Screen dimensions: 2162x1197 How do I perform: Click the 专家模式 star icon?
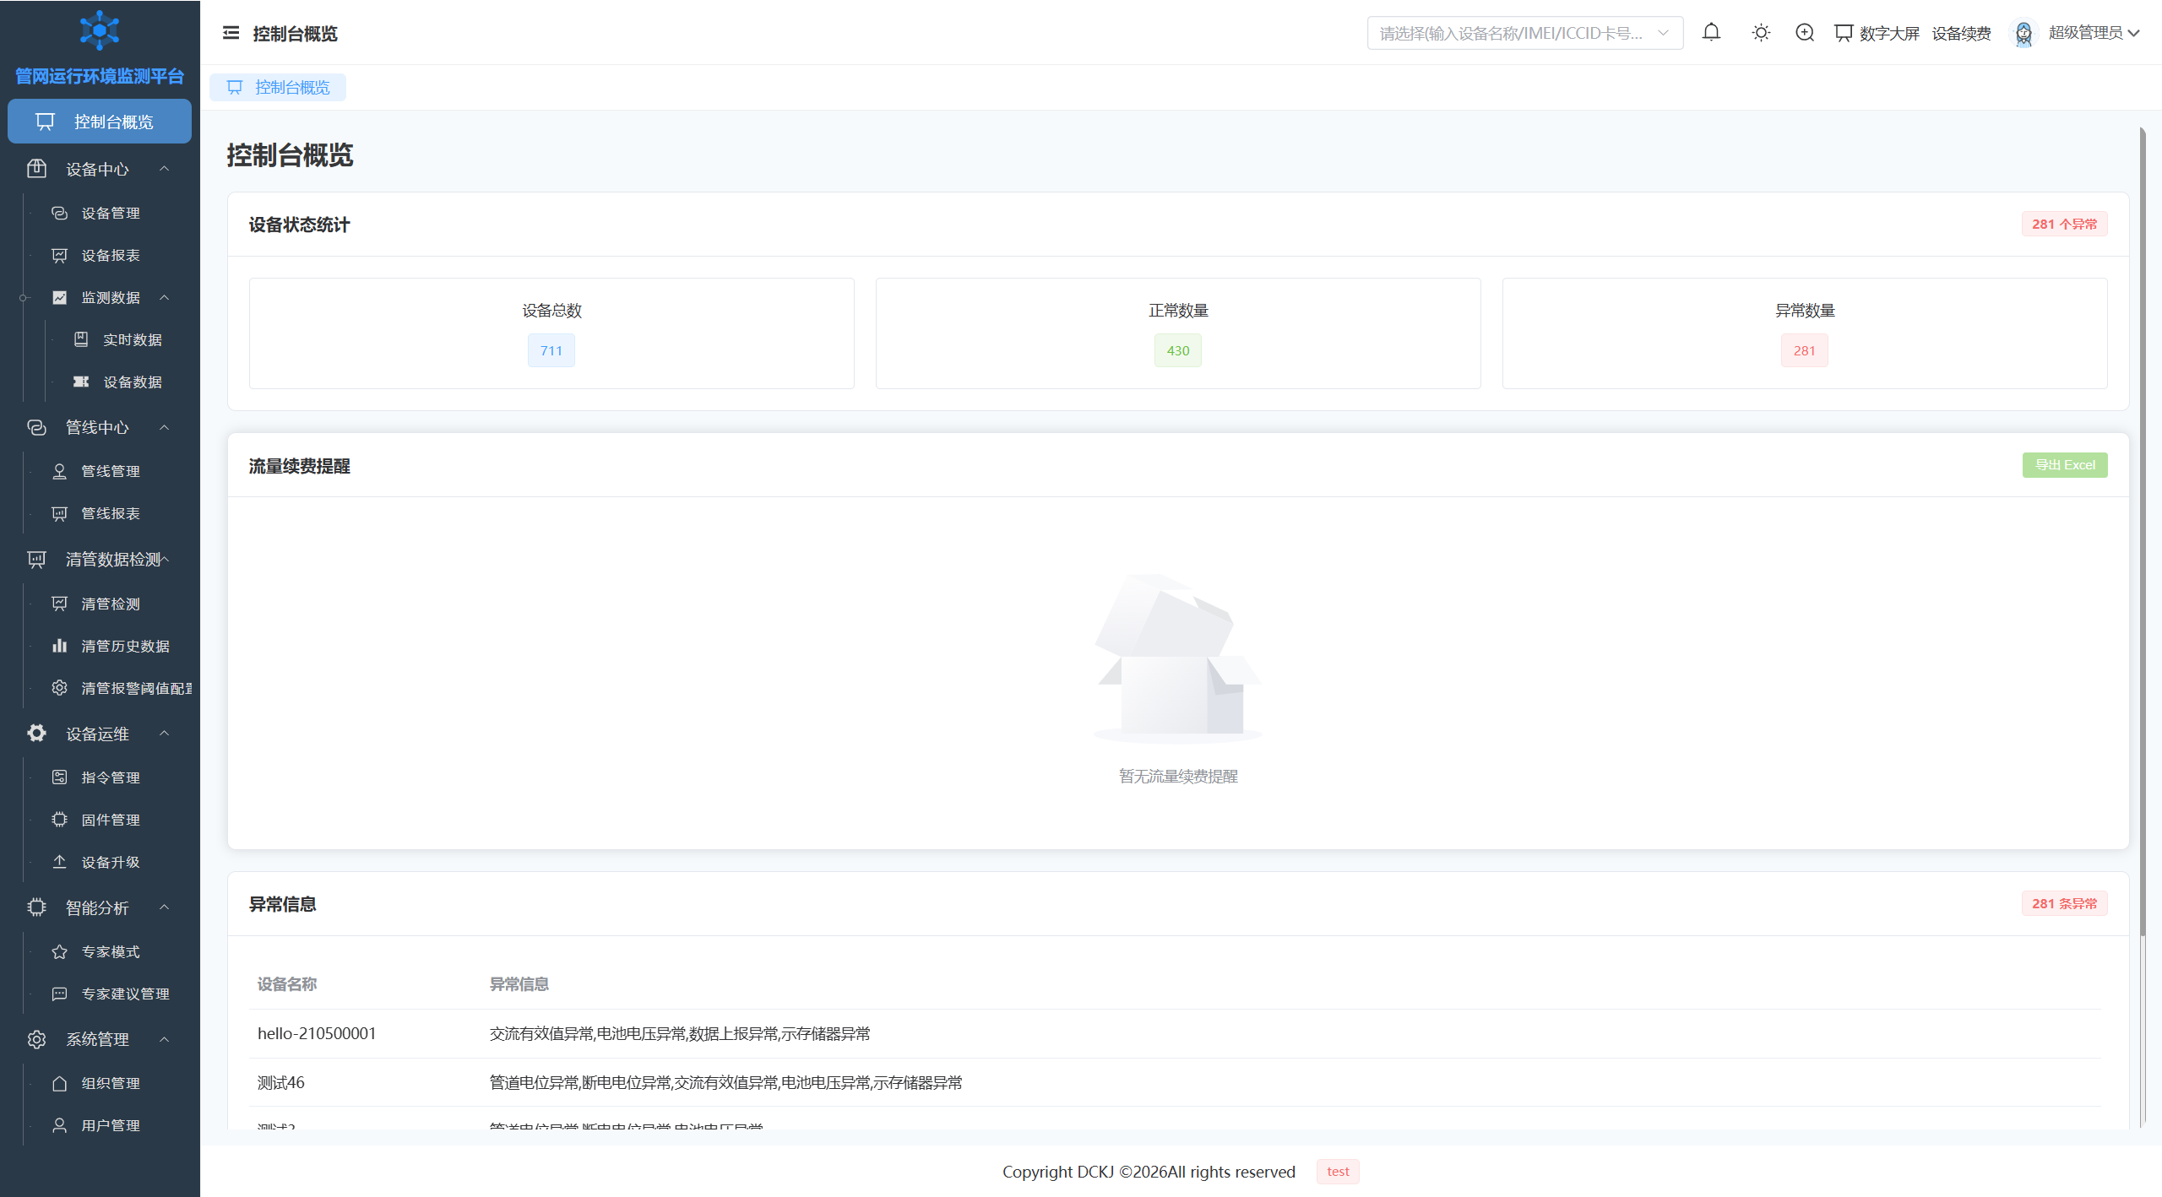click(59, 951)
